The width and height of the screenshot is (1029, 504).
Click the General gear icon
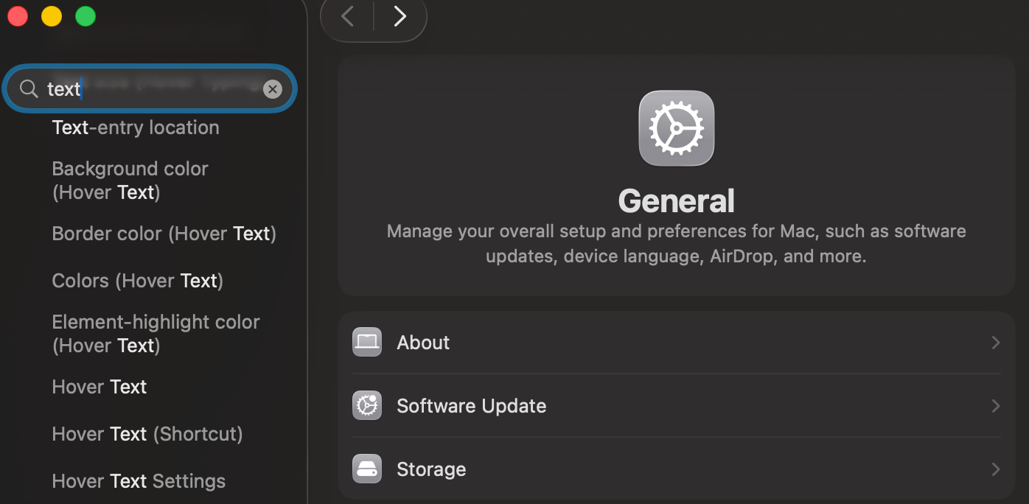pyautogui.click(x=676, y=128)
